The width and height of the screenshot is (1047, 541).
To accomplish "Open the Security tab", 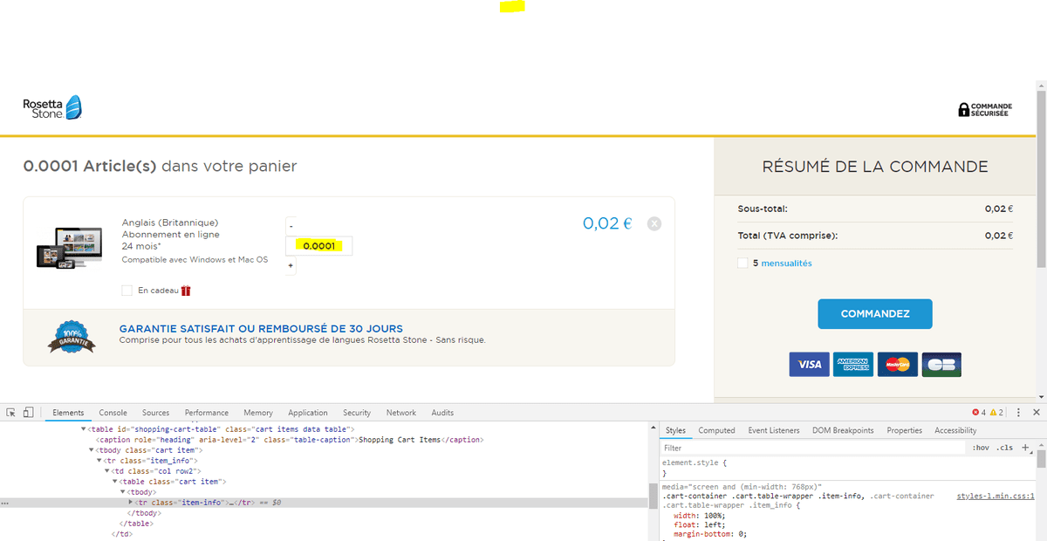I will click(x=357, y=413).
